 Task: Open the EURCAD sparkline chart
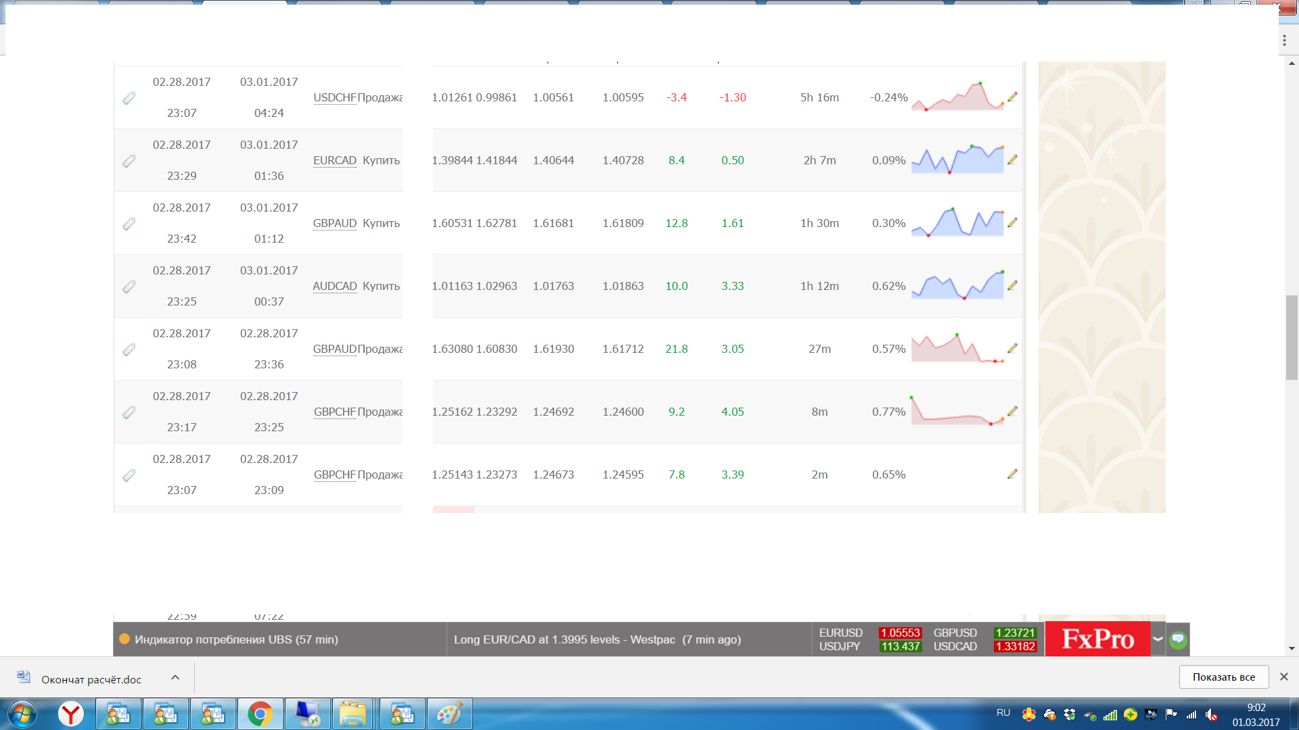pos(957,159)
